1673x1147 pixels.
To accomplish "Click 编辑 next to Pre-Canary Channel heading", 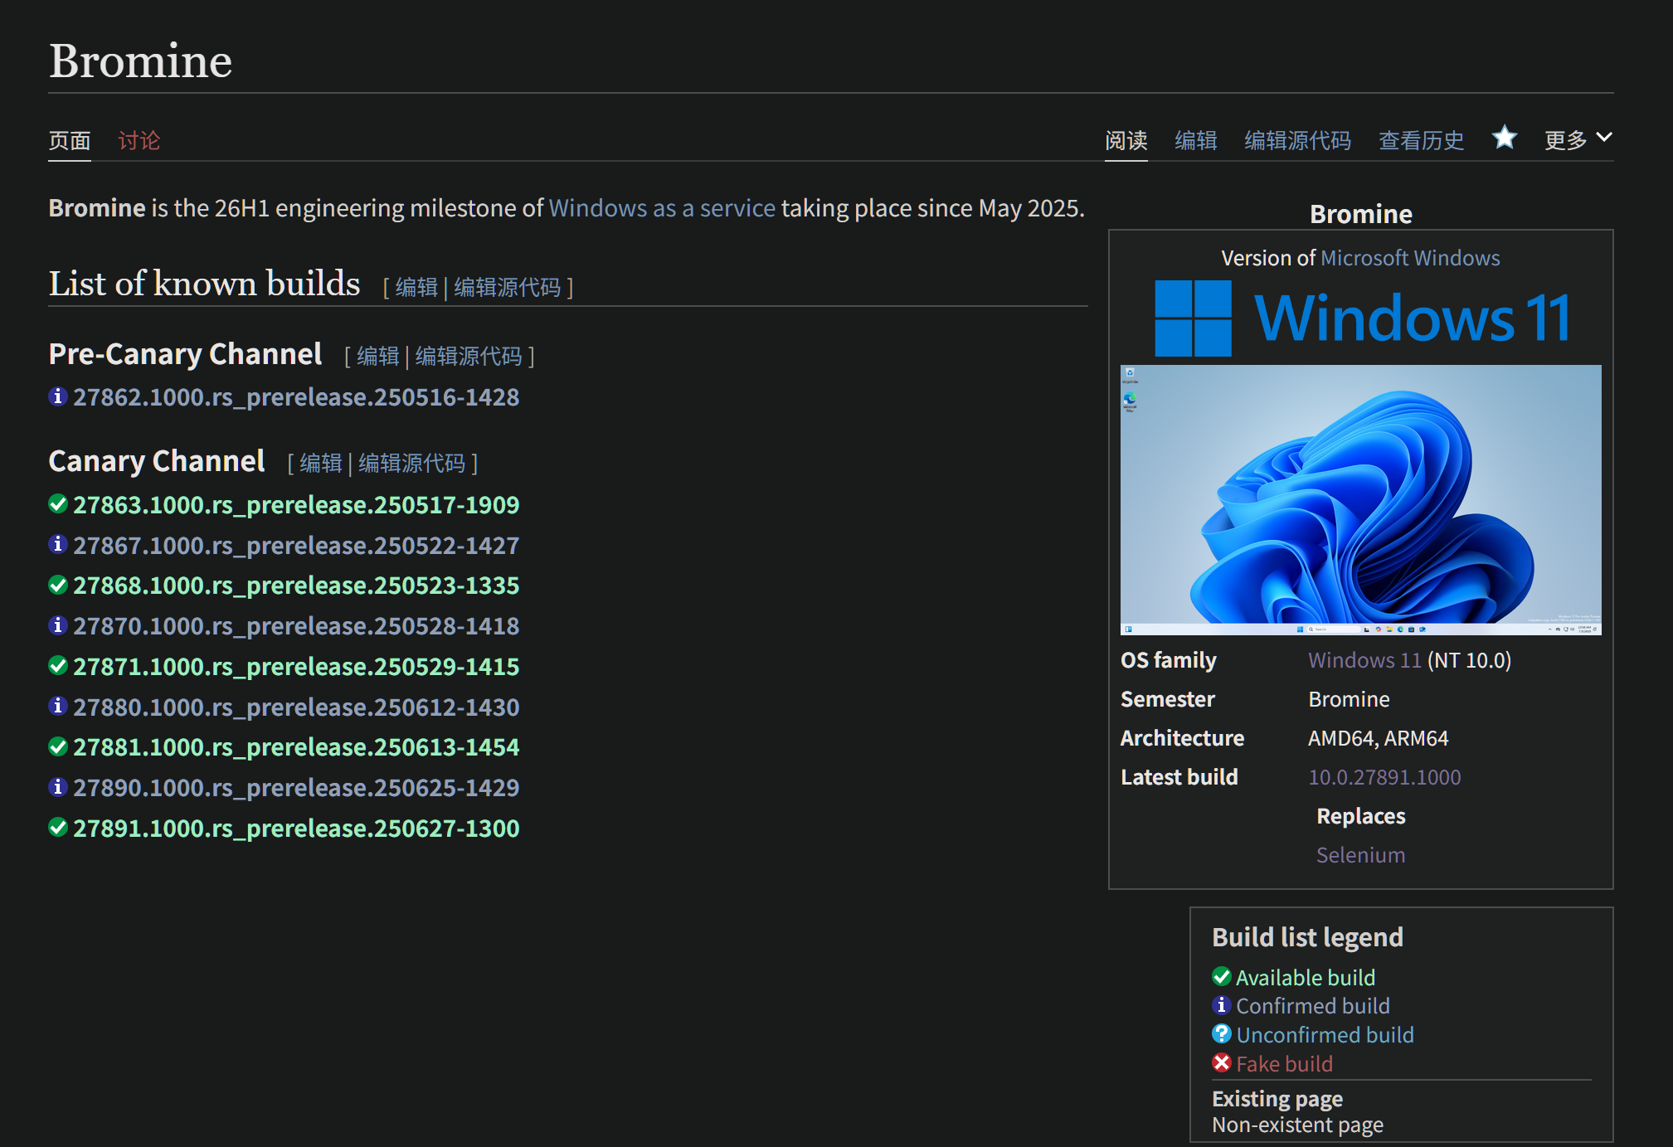I will point(378,357).
